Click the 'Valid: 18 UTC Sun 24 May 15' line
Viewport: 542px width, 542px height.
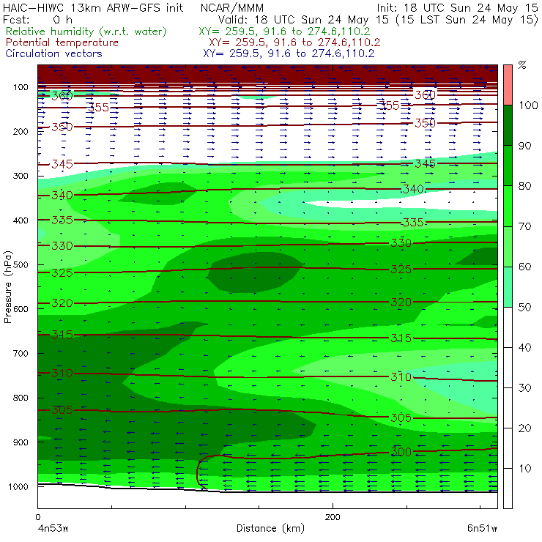(303, 20)
